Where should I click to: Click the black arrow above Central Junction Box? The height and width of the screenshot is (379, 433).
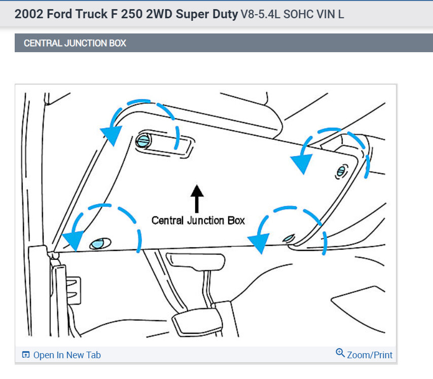(197, 199)
